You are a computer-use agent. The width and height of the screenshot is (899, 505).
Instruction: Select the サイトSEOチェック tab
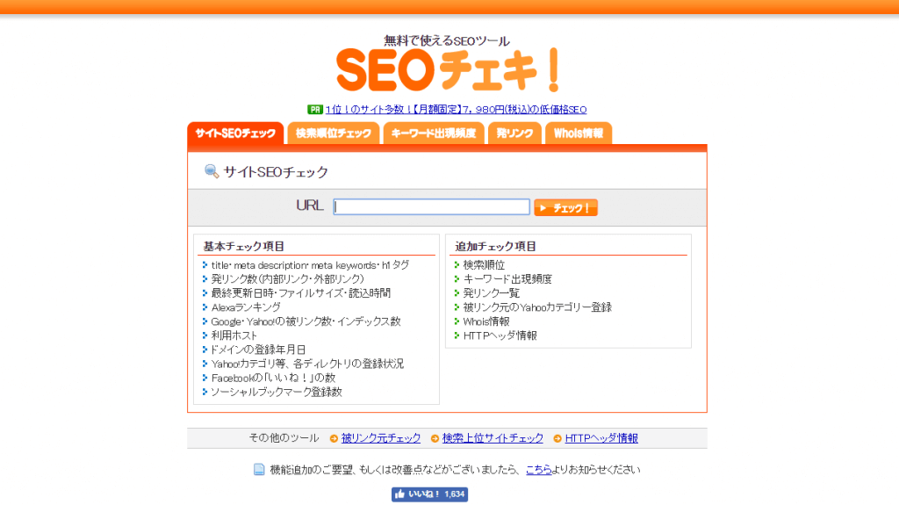235,133
